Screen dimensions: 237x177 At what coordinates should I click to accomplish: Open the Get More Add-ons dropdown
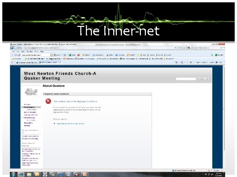(36, 59)
